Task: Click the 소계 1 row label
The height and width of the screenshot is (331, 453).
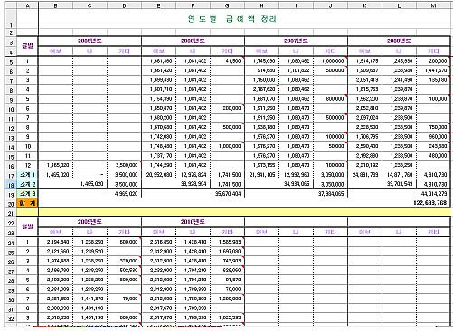Action: [x=27, y=175]
